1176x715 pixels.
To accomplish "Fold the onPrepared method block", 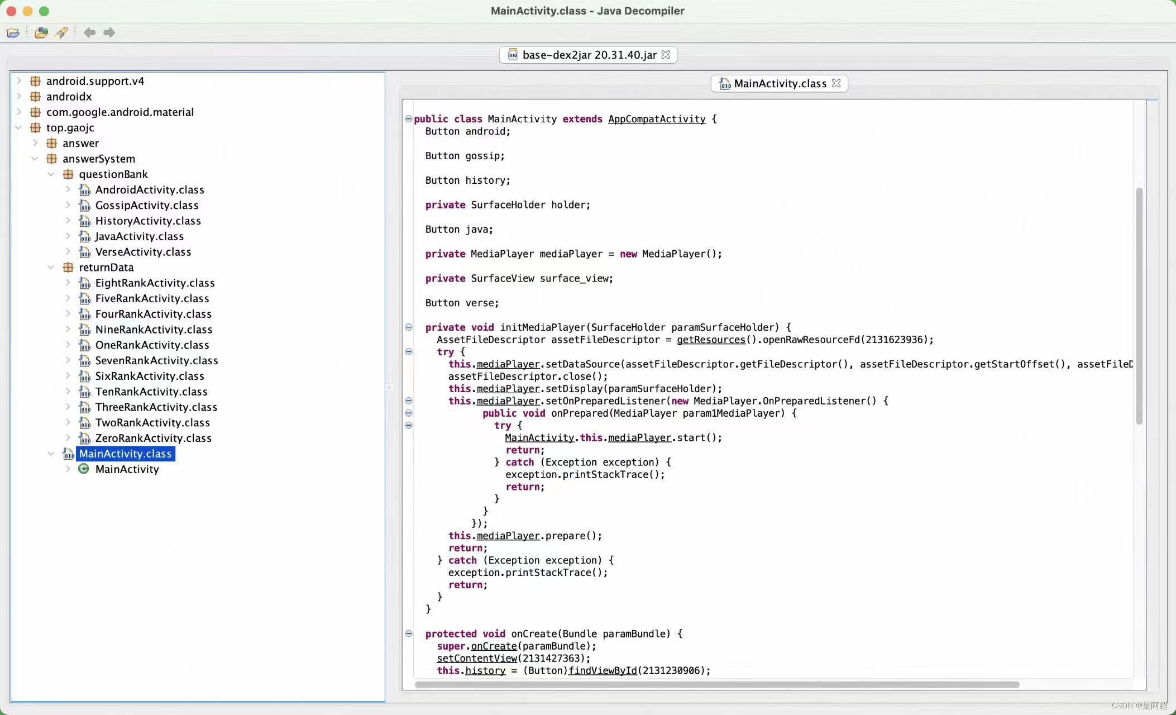I will (x=408, y=413).
